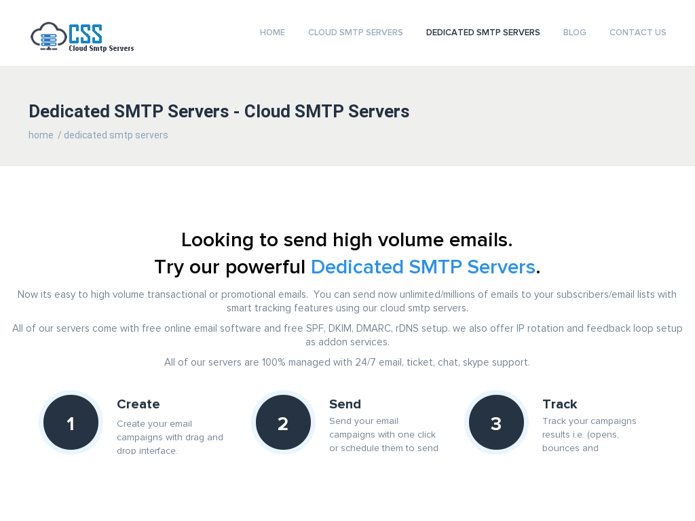
Task: Select the Track step heading
Action: (560, 404)
